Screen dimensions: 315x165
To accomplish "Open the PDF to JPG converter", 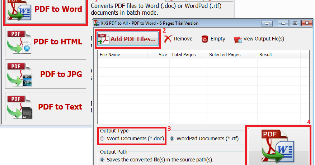I will point(46,74).
